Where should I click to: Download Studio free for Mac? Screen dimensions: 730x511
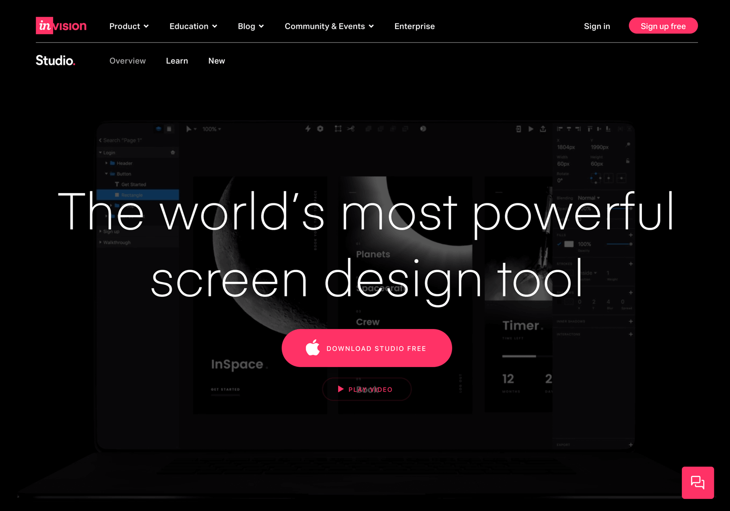(366, 348)
